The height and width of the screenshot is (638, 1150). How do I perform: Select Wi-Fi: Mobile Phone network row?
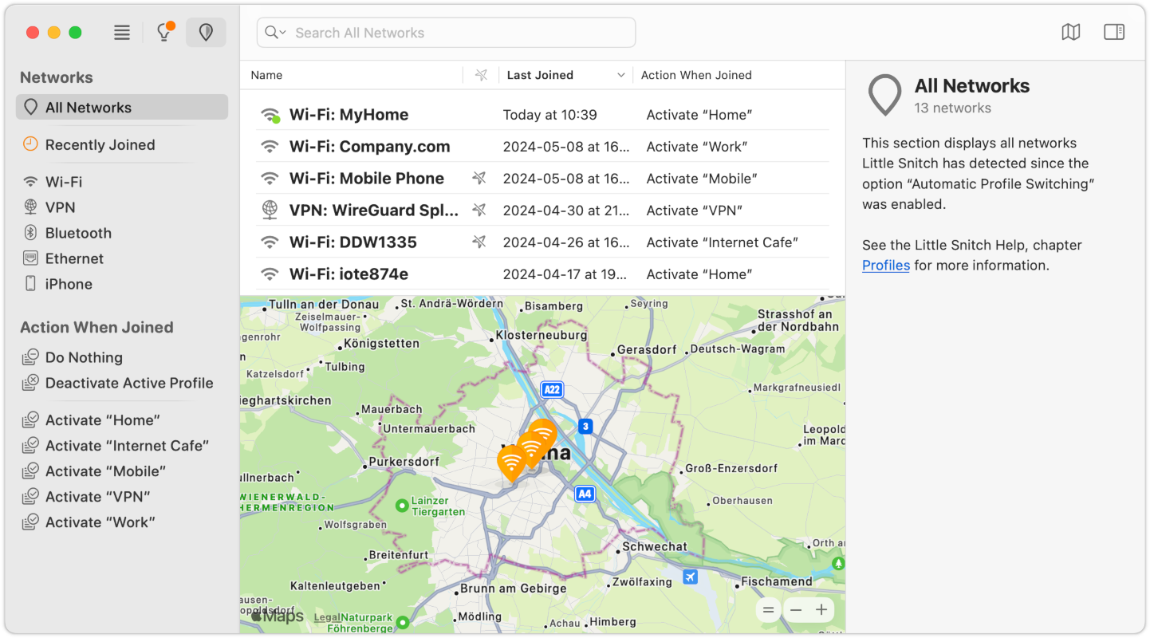(542, 179)
